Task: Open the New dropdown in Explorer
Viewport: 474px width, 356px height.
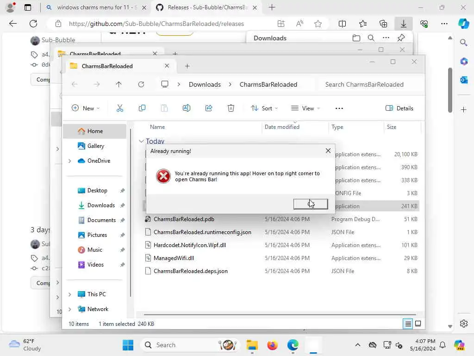Action: [86, 108]
